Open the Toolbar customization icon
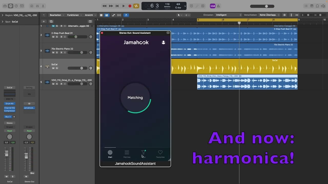This screenshot has width=328, height=184. click(x=22, y=6)
